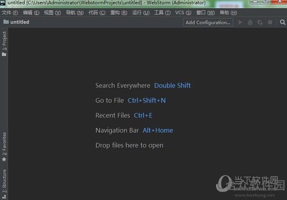Open Search Everywhere magnifier icon
The width and height of the screenshot is (287, 200).
click(282, 22)
